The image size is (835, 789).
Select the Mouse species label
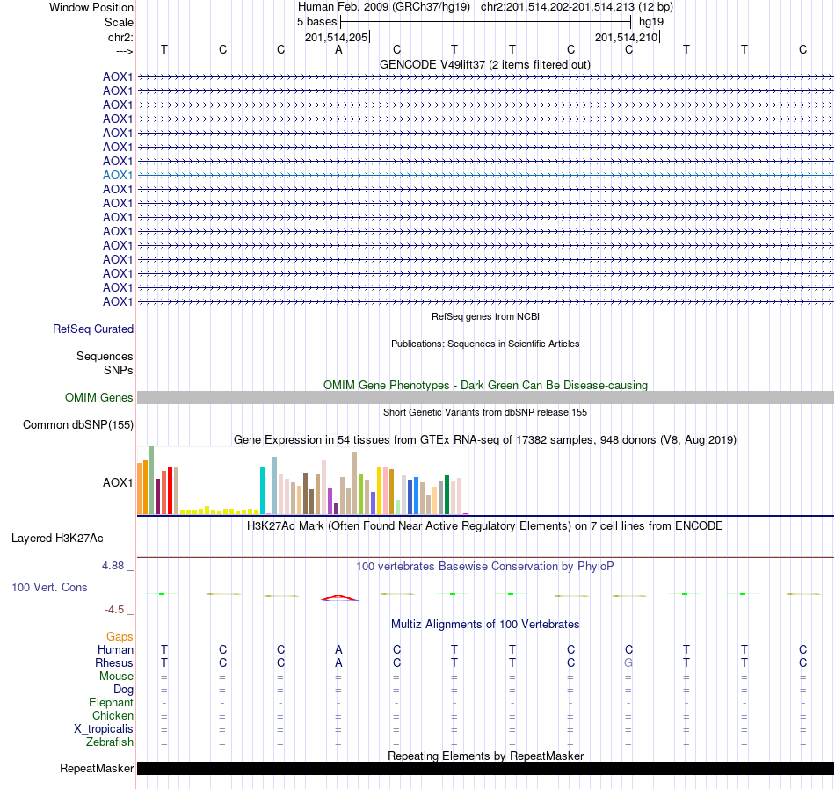116,677
